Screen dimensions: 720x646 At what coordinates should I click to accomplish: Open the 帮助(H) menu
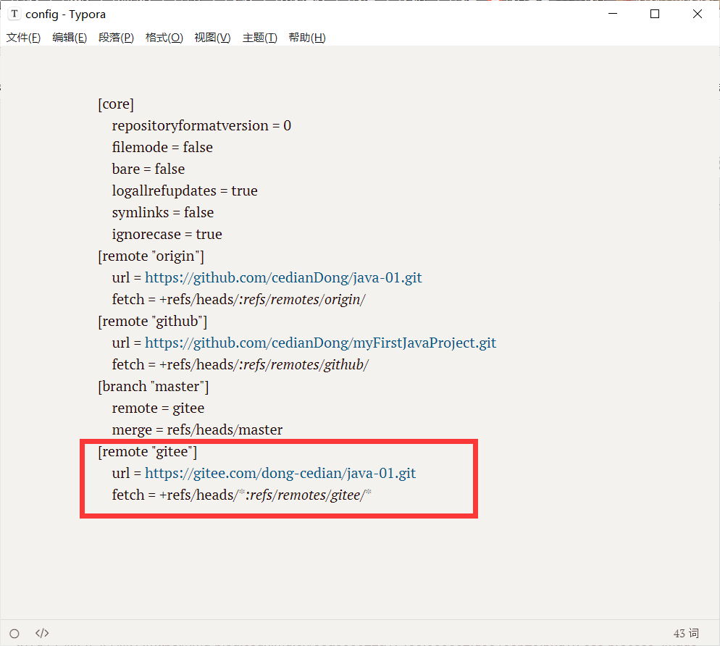tap(306, 38)
